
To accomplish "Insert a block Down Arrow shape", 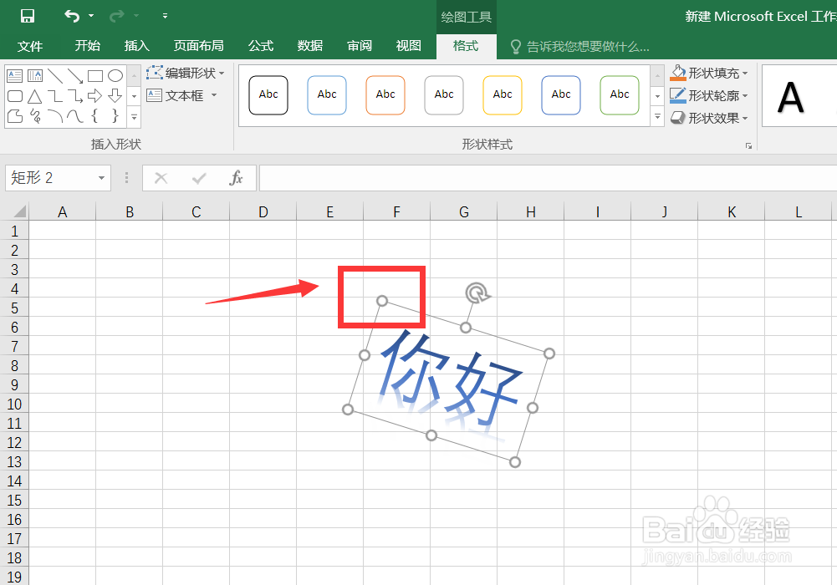I will [115, 95].
